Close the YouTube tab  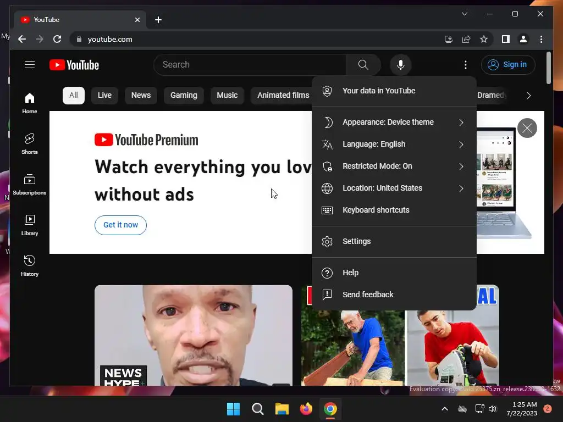click(x=137, y=20)
